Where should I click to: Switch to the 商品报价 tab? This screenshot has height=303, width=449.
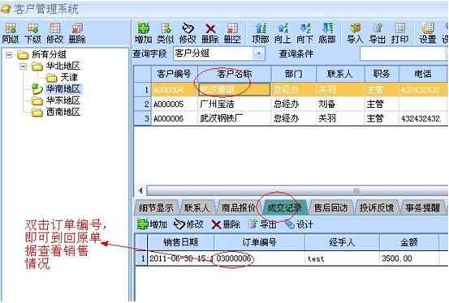click(x=238, y=208)
